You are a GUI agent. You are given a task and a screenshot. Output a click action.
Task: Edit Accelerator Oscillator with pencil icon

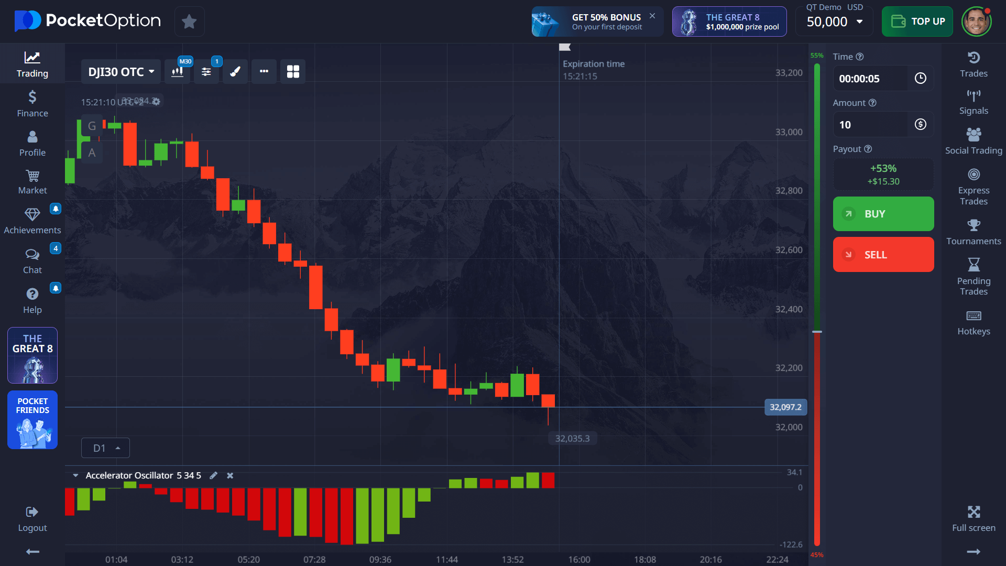(213, 475)
